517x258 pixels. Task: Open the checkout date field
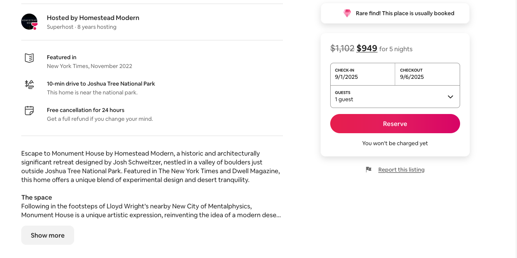click(427, 74)
